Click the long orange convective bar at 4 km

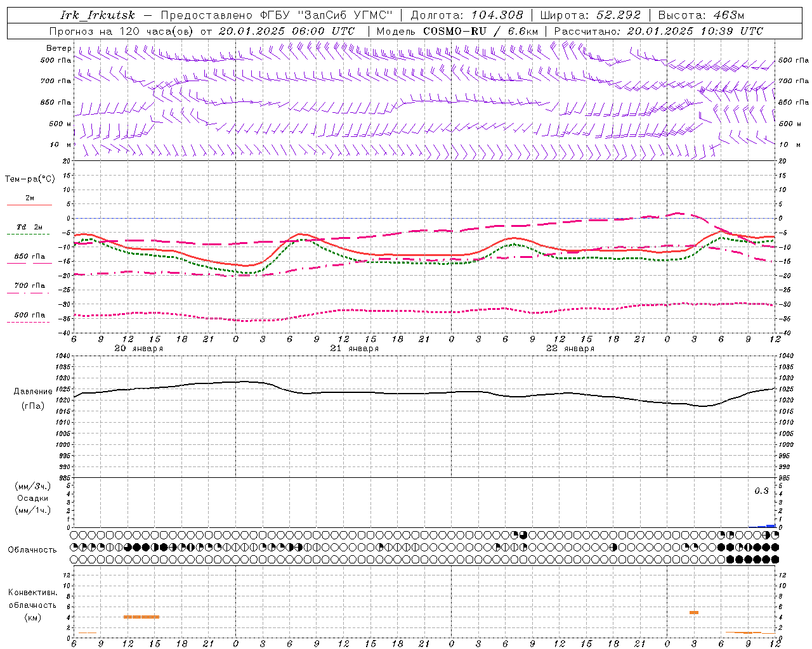[141, 617]
